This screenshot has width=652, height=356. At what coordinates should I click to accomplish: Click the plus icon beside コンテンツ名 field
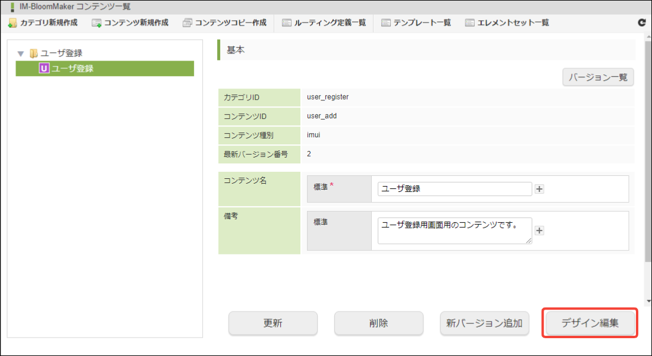point(540,189)
